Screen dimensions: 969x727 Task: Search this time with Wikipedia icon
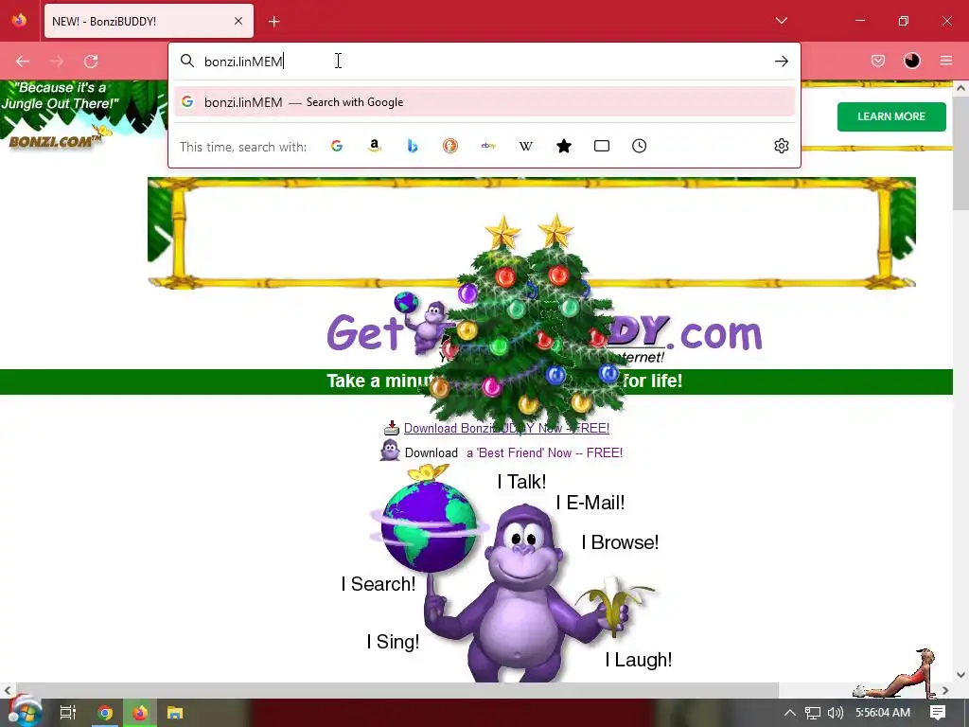[526, 146]
